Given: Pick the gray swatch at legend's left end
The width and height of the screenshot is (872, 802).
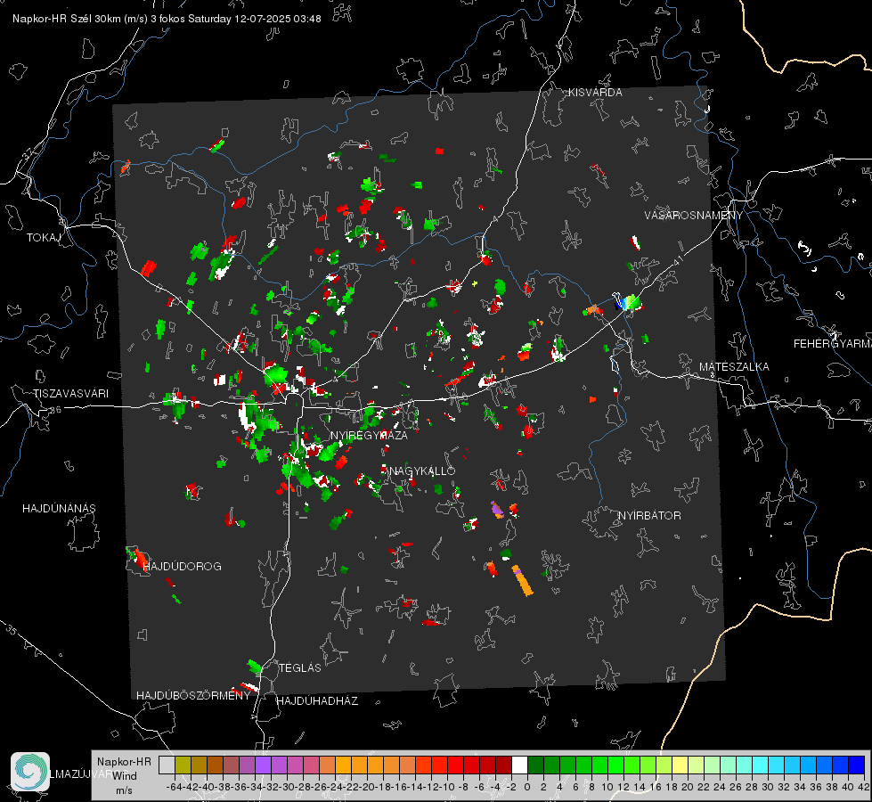Looking at the screenshot, I should (167, 765).
